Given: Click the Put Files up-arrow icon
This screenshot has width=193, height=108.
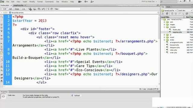Looking at the screenshot, I should coord(176,14).
